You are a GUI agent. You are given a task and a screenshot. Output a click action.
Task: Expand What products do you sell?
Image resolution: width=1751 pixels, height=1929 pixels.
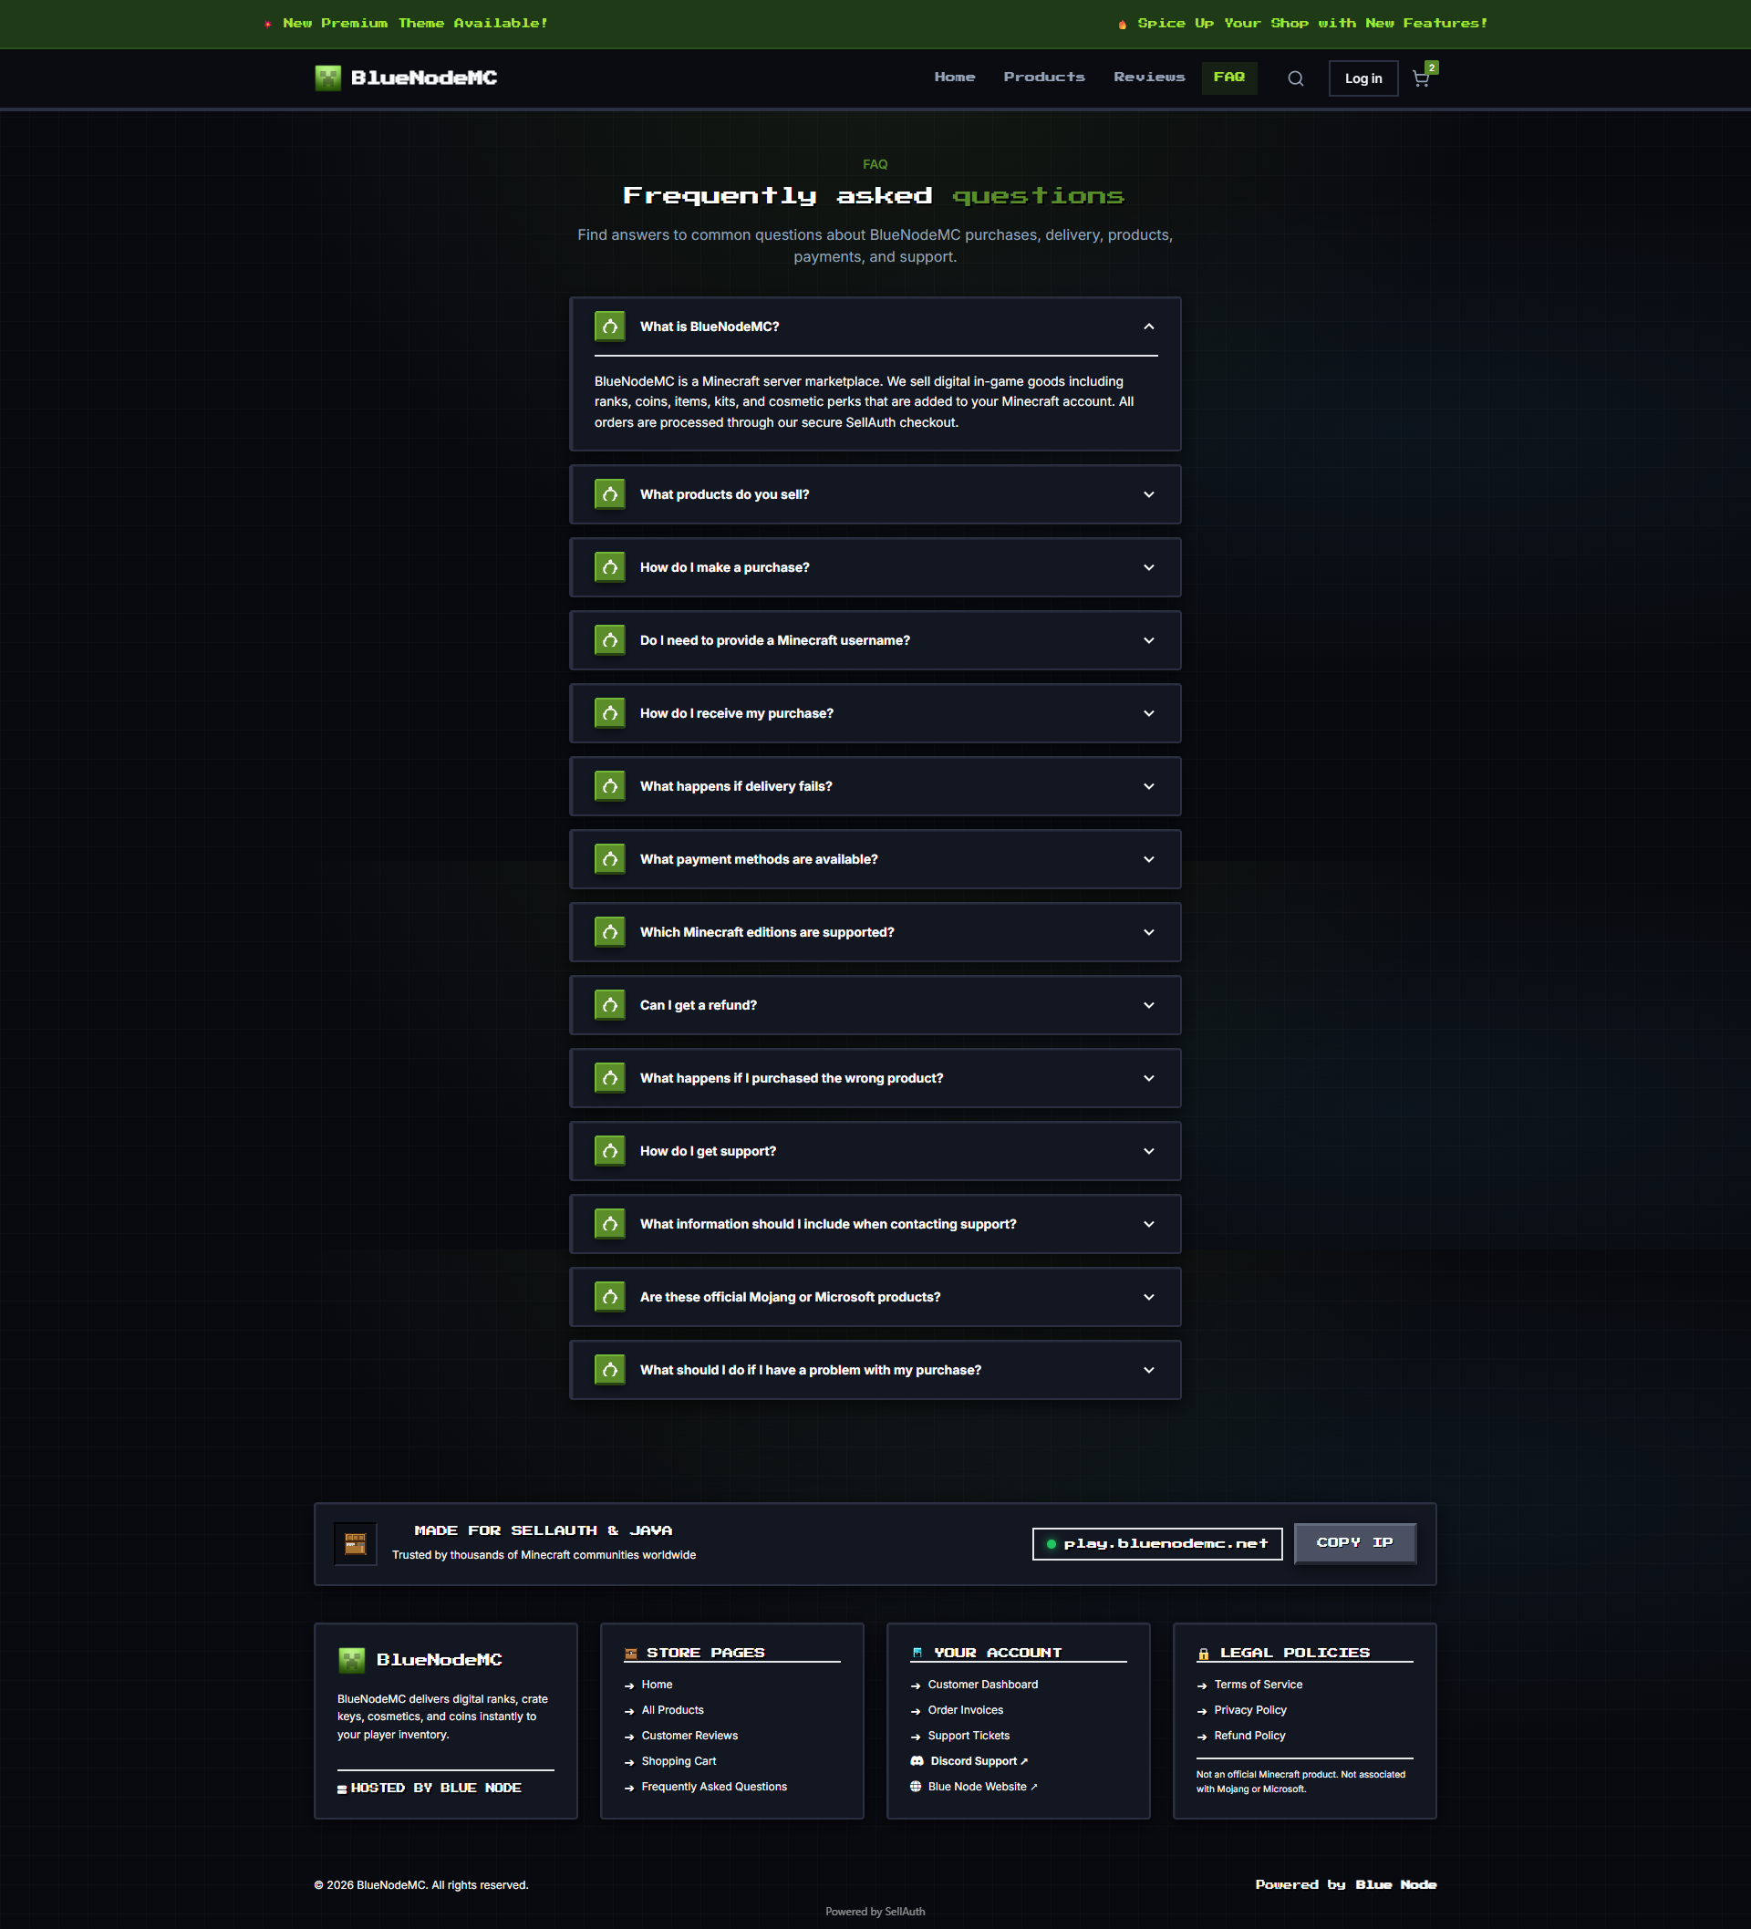875,494
